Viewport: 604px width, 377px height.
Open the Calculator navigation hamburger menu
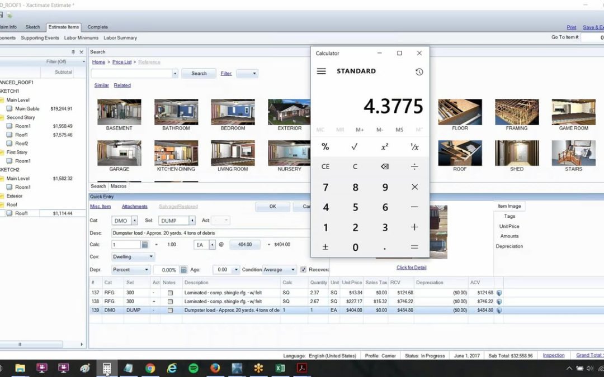pos(321,71)
